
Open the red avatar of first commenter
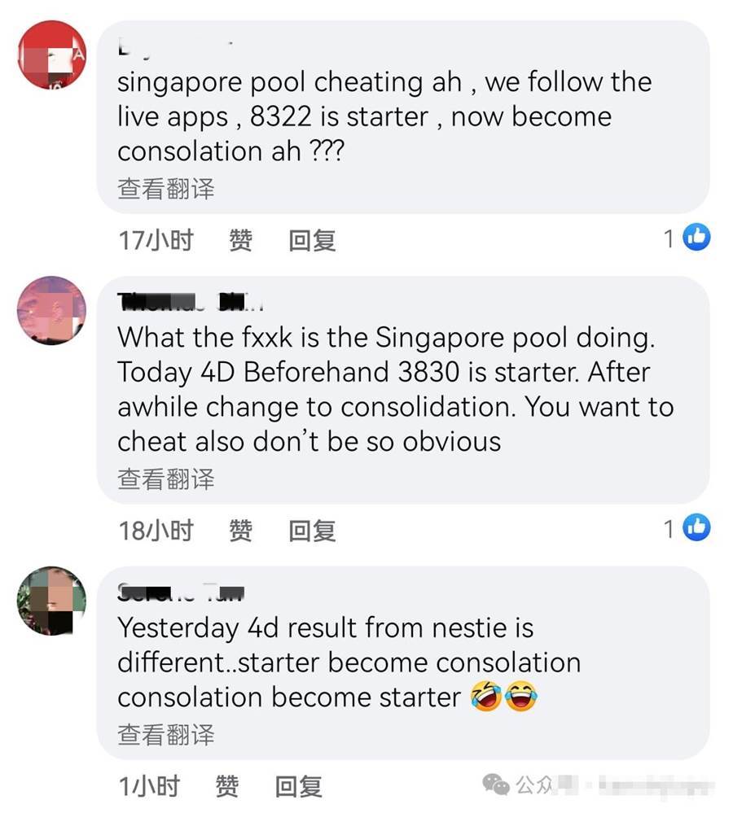click(52, 55)
